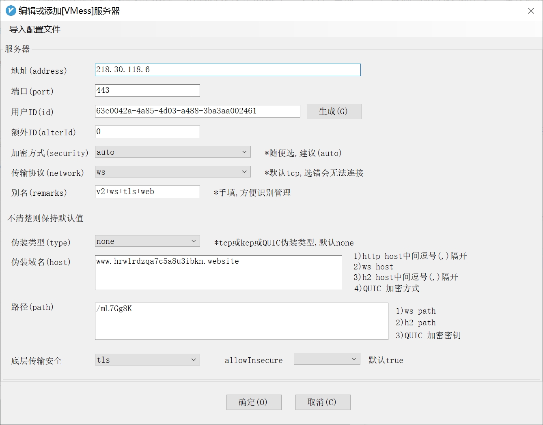543x425 pixels.
Task: Click the alterId input field
Action: 147,132
